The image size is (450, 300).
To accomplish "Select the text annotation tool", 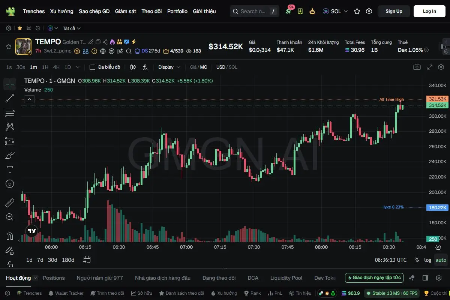I will tap(10, 169).
